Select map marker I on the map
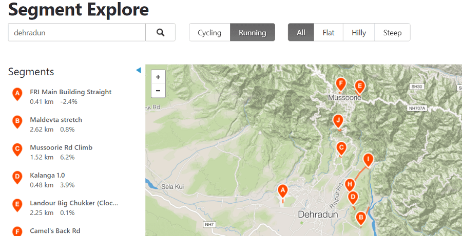 [368, 160]
